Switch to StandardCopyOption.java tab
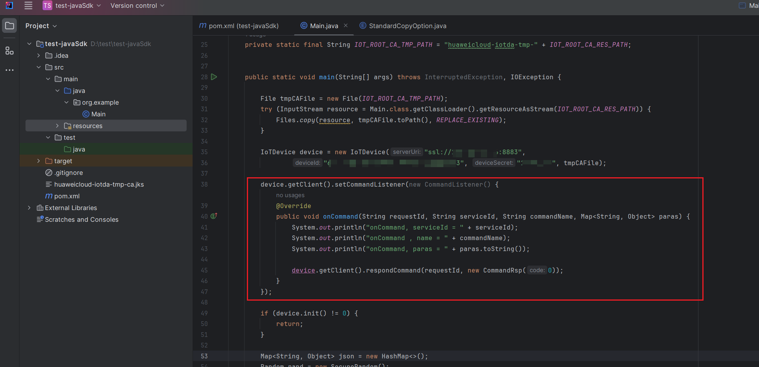Image resolution: width=759 pixels, height=367 pixels. [x=403, y=26]
